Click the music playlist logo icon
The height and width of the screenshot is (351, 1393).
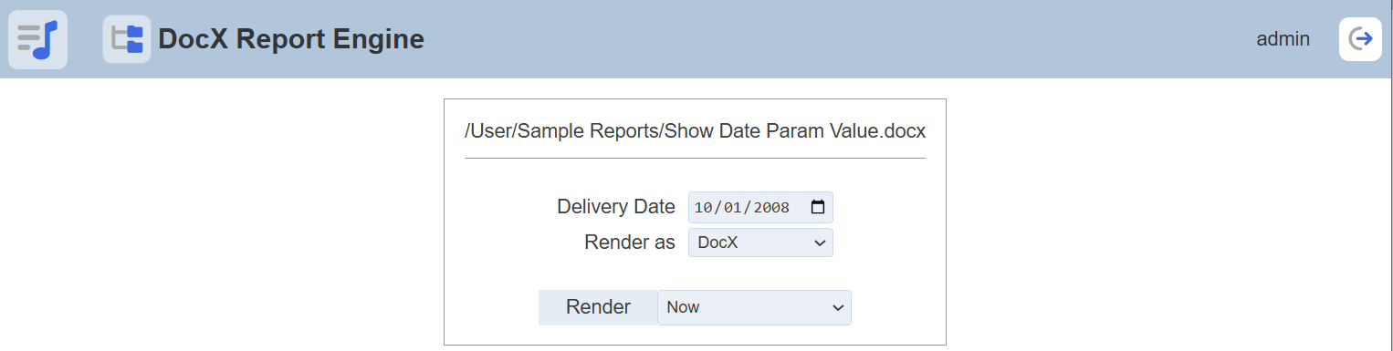click(37, 39)
